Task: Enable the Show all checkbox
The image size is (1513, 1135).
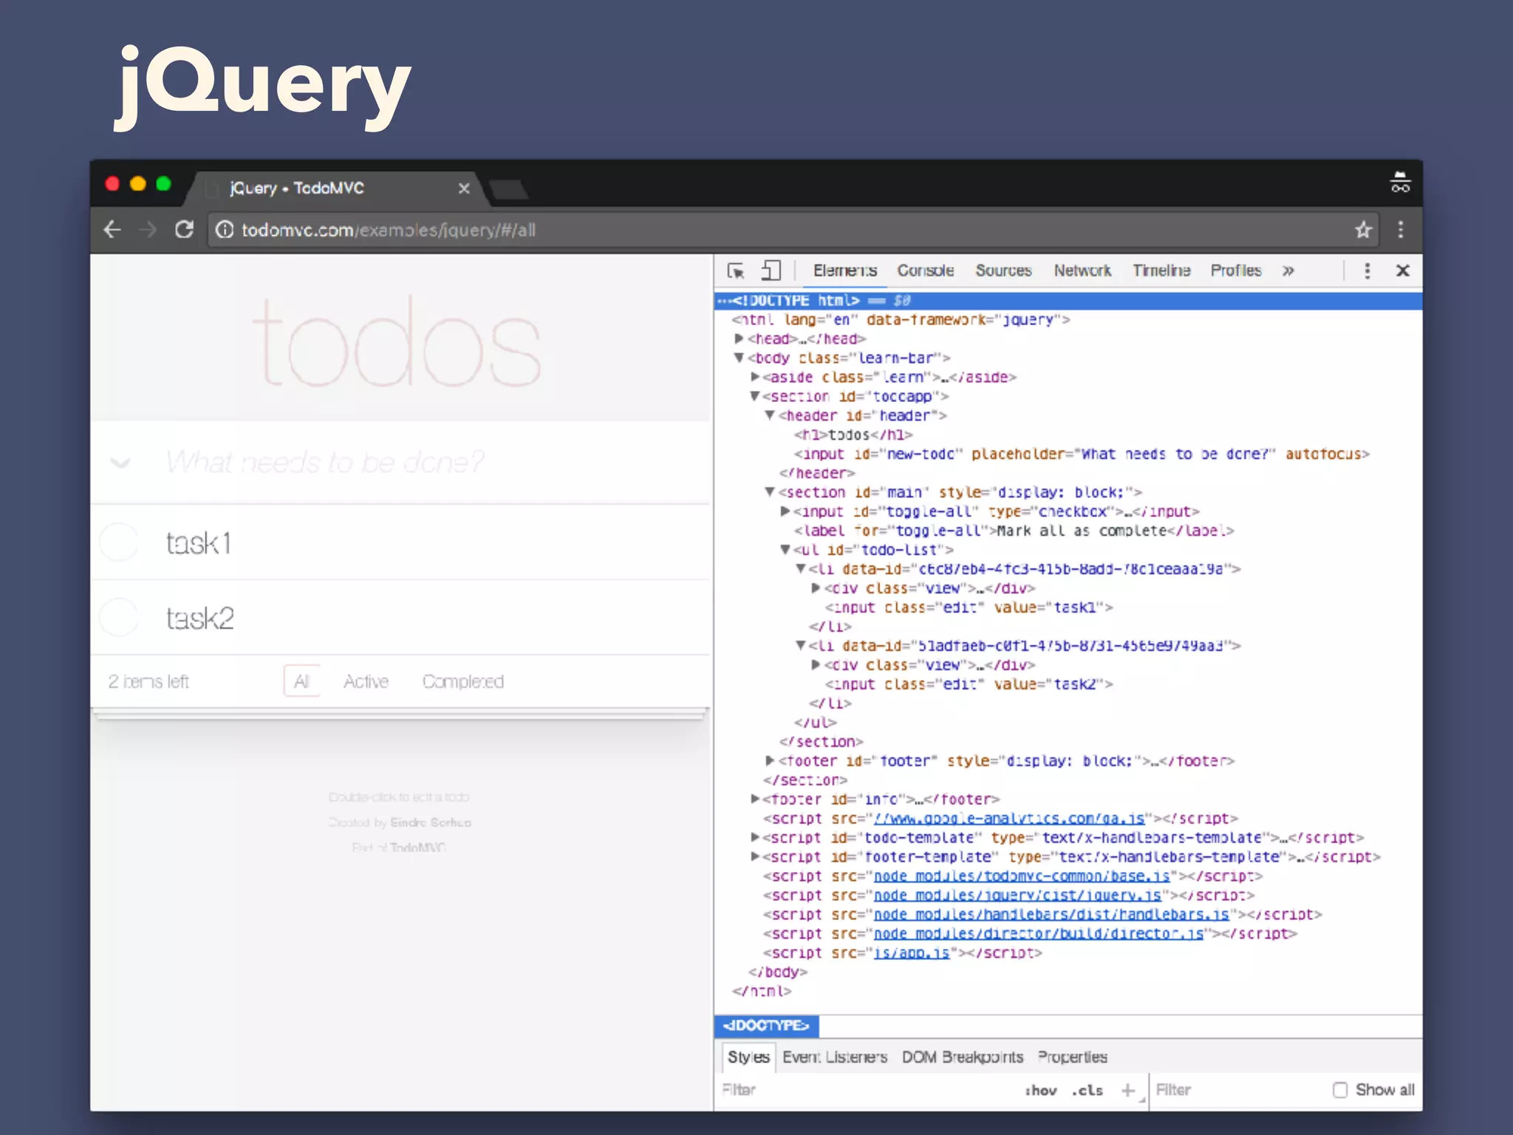Action: click(1340, 1090)
